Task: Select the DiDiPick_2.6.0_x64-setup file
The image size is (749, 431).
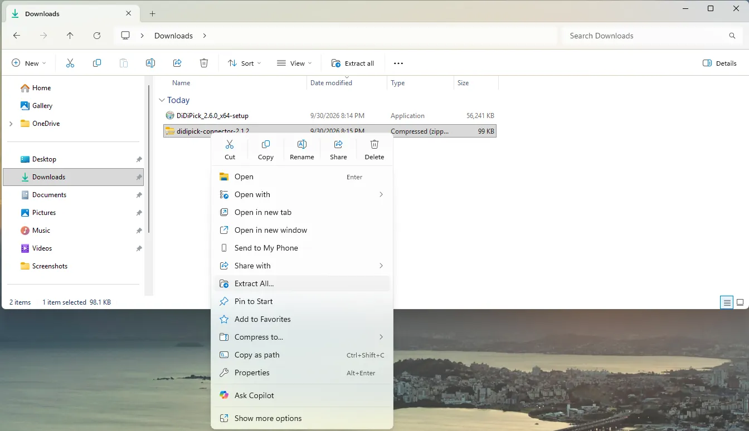Action: point(329,116)
